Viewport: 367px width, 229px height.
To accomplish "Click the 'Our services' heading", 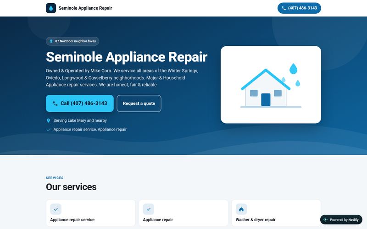I will coord(71,187).
